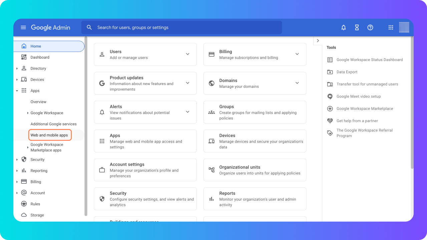Open The Google Workspace Referral Program
Image resolution: width=427 pixels, height=240 pixels.
click(365, 133)
